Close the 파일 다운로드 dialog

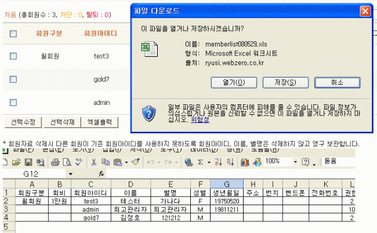point(365,11)
